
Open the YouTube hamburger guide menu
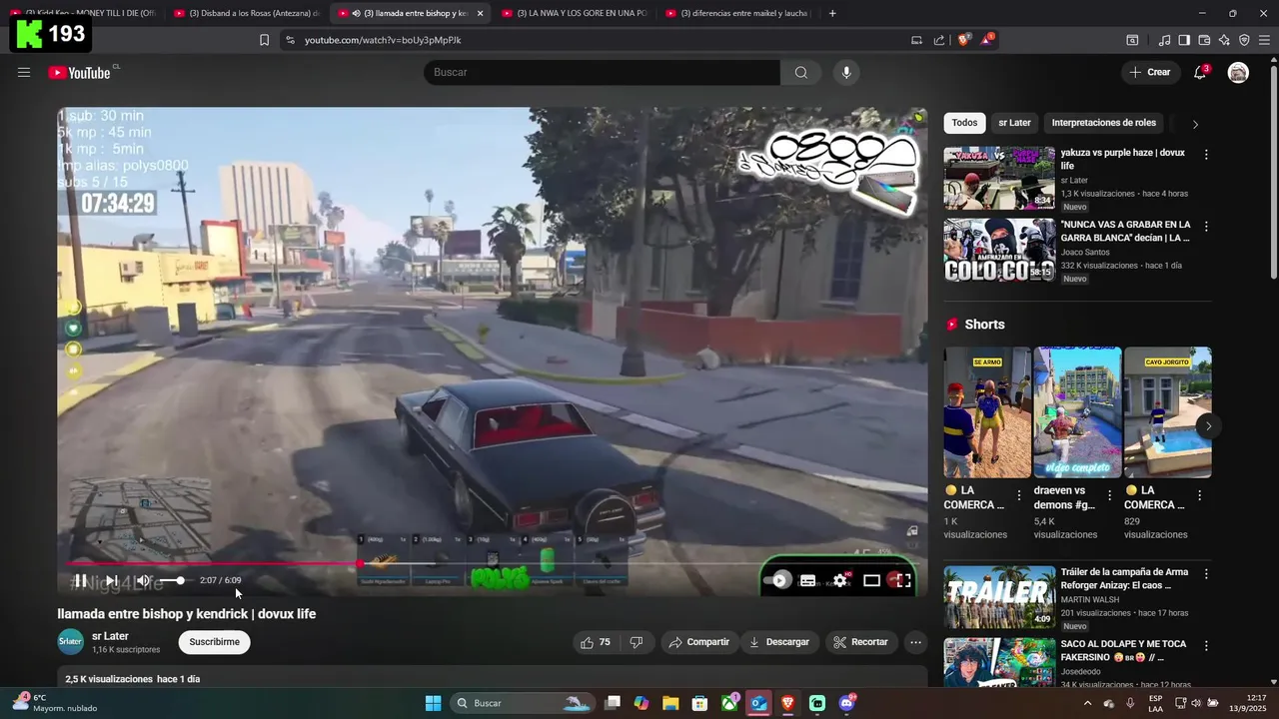[x=24, y=72]
